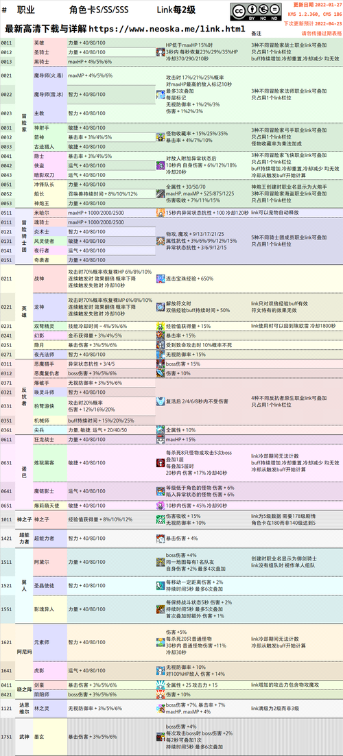The width and height of the screenshot is (343, 756).
Task: Click the thief link icon beside '10秒内 自身伤害'
Action: [160, 165]
